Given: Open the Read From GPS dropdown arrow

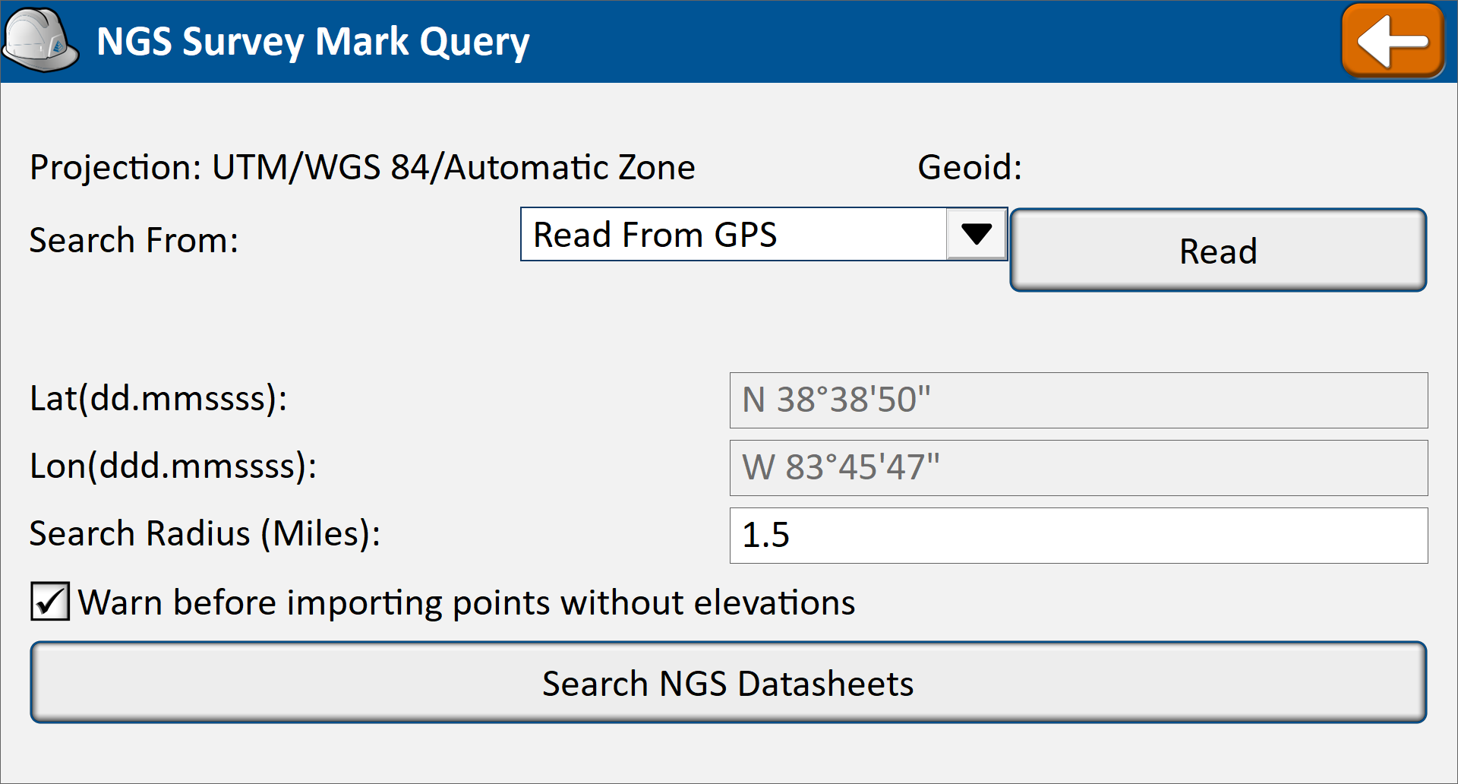Looking at the screenshot, I should [x=976, y=234].
